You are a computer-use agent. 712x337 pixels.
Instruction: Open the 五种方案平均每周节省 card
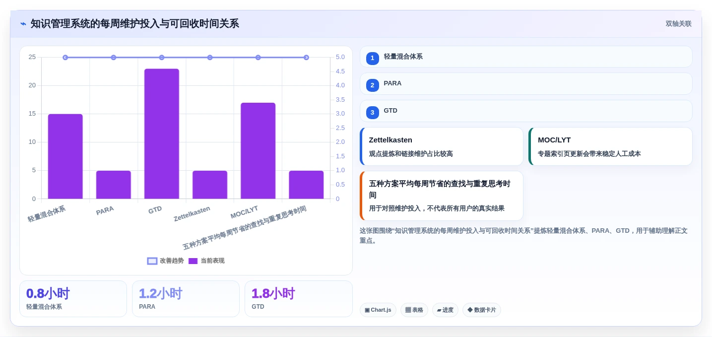pos(442,196)
